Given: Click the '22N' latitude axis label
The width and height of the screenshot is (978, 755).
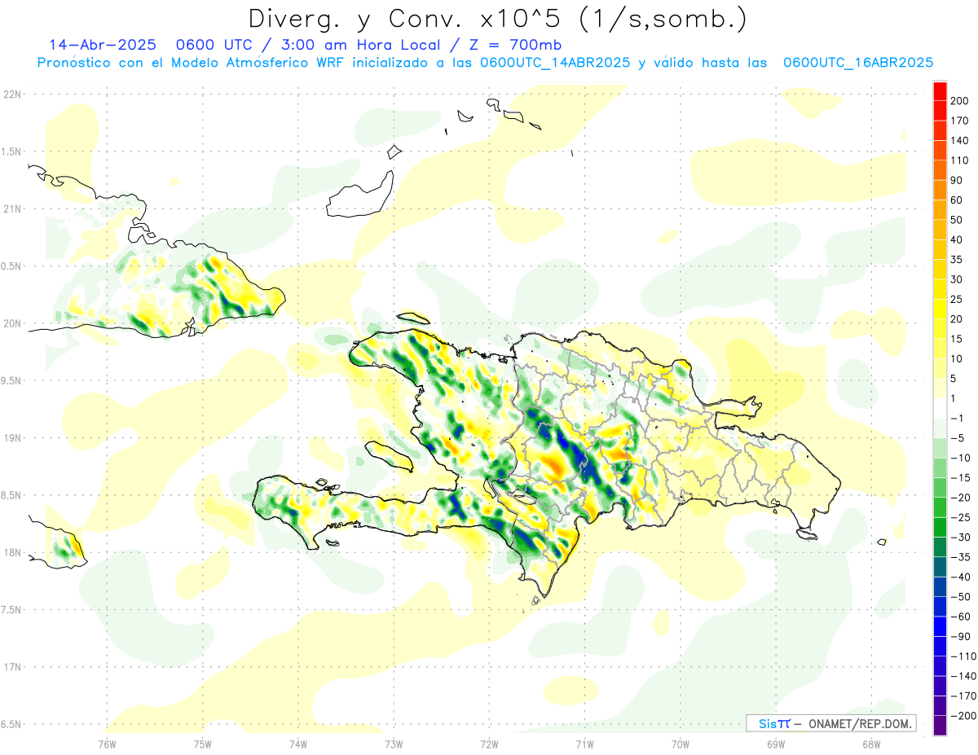Looking at the screenshot, I should coord(13,94).
